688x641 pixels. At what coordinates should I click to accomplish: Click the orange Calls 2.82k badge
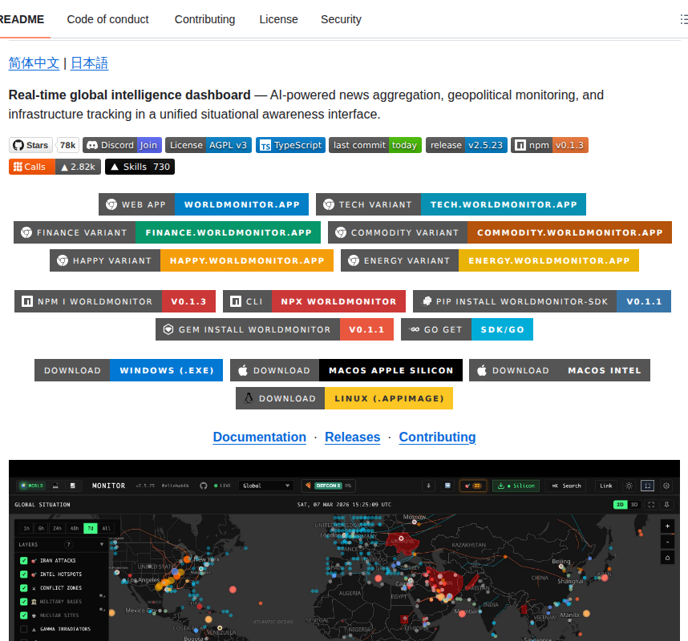55,167
